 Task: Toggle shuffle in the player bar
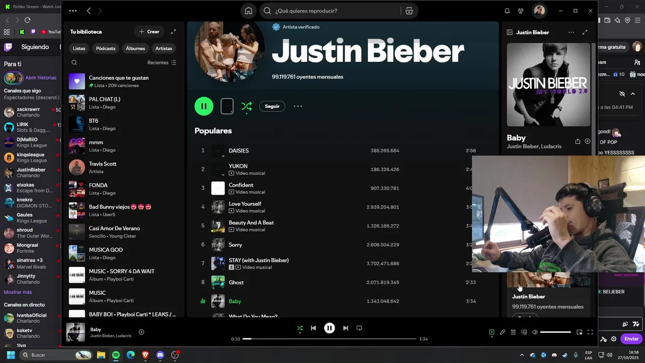[x=300, y=328]
